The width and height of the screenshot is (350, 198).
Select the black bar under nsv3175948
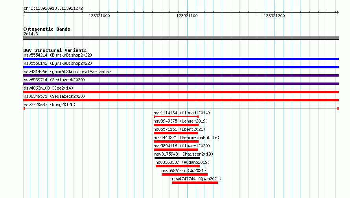(x=177, y=158)
